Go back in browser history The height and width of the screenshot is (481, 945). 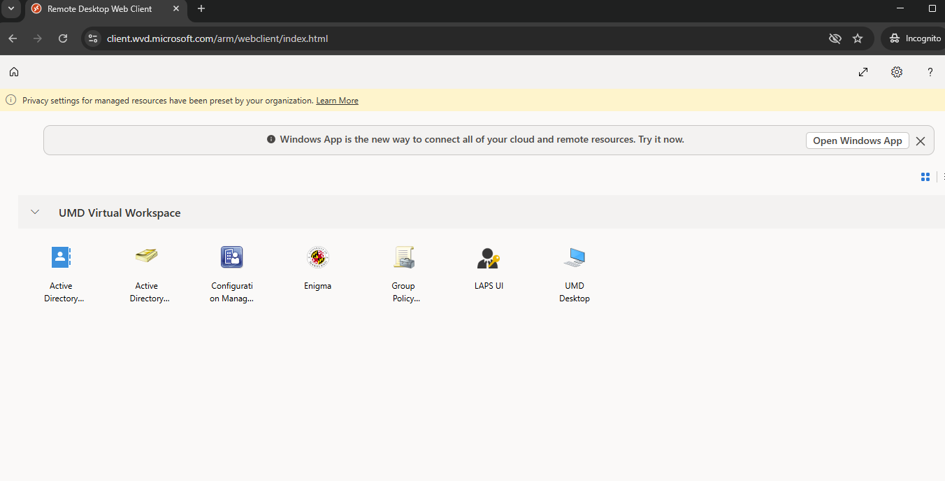click(13, 38)
